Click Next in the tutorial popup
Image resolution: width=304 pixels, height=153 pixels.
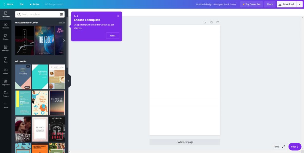point(113,36)
